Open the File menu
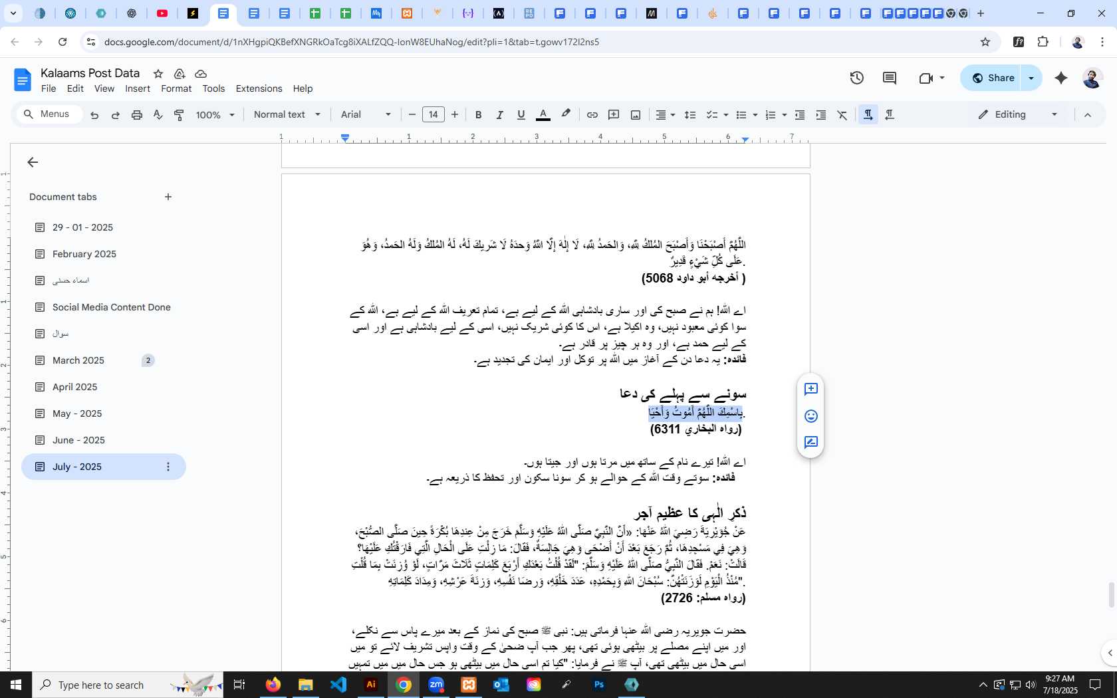 click(49, 88)
